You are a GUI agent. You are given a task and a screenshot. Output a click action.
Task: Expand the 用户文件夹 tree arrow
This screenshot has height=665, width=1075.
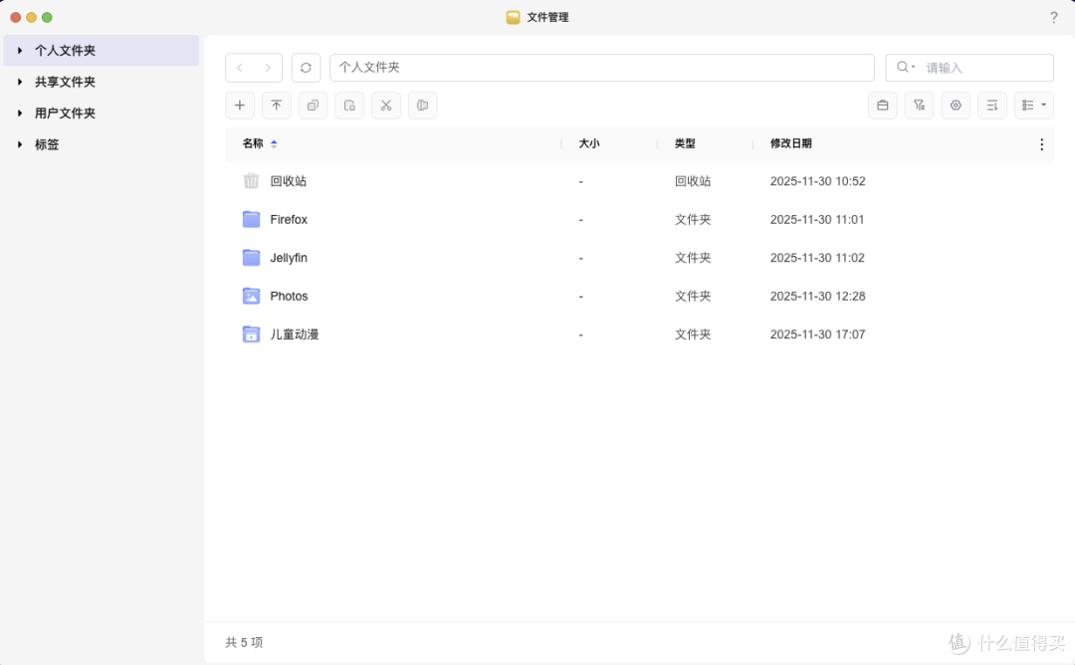(20, 113)
